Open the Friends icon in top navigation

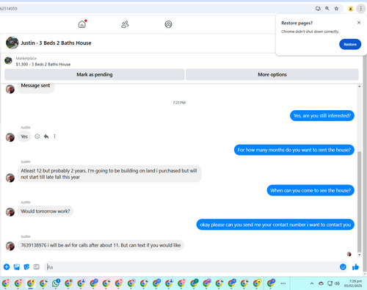pyautogui.click(x=125, y=24)
